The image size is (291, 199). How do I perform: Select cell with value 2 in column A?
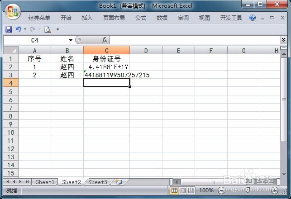[34, 75]
